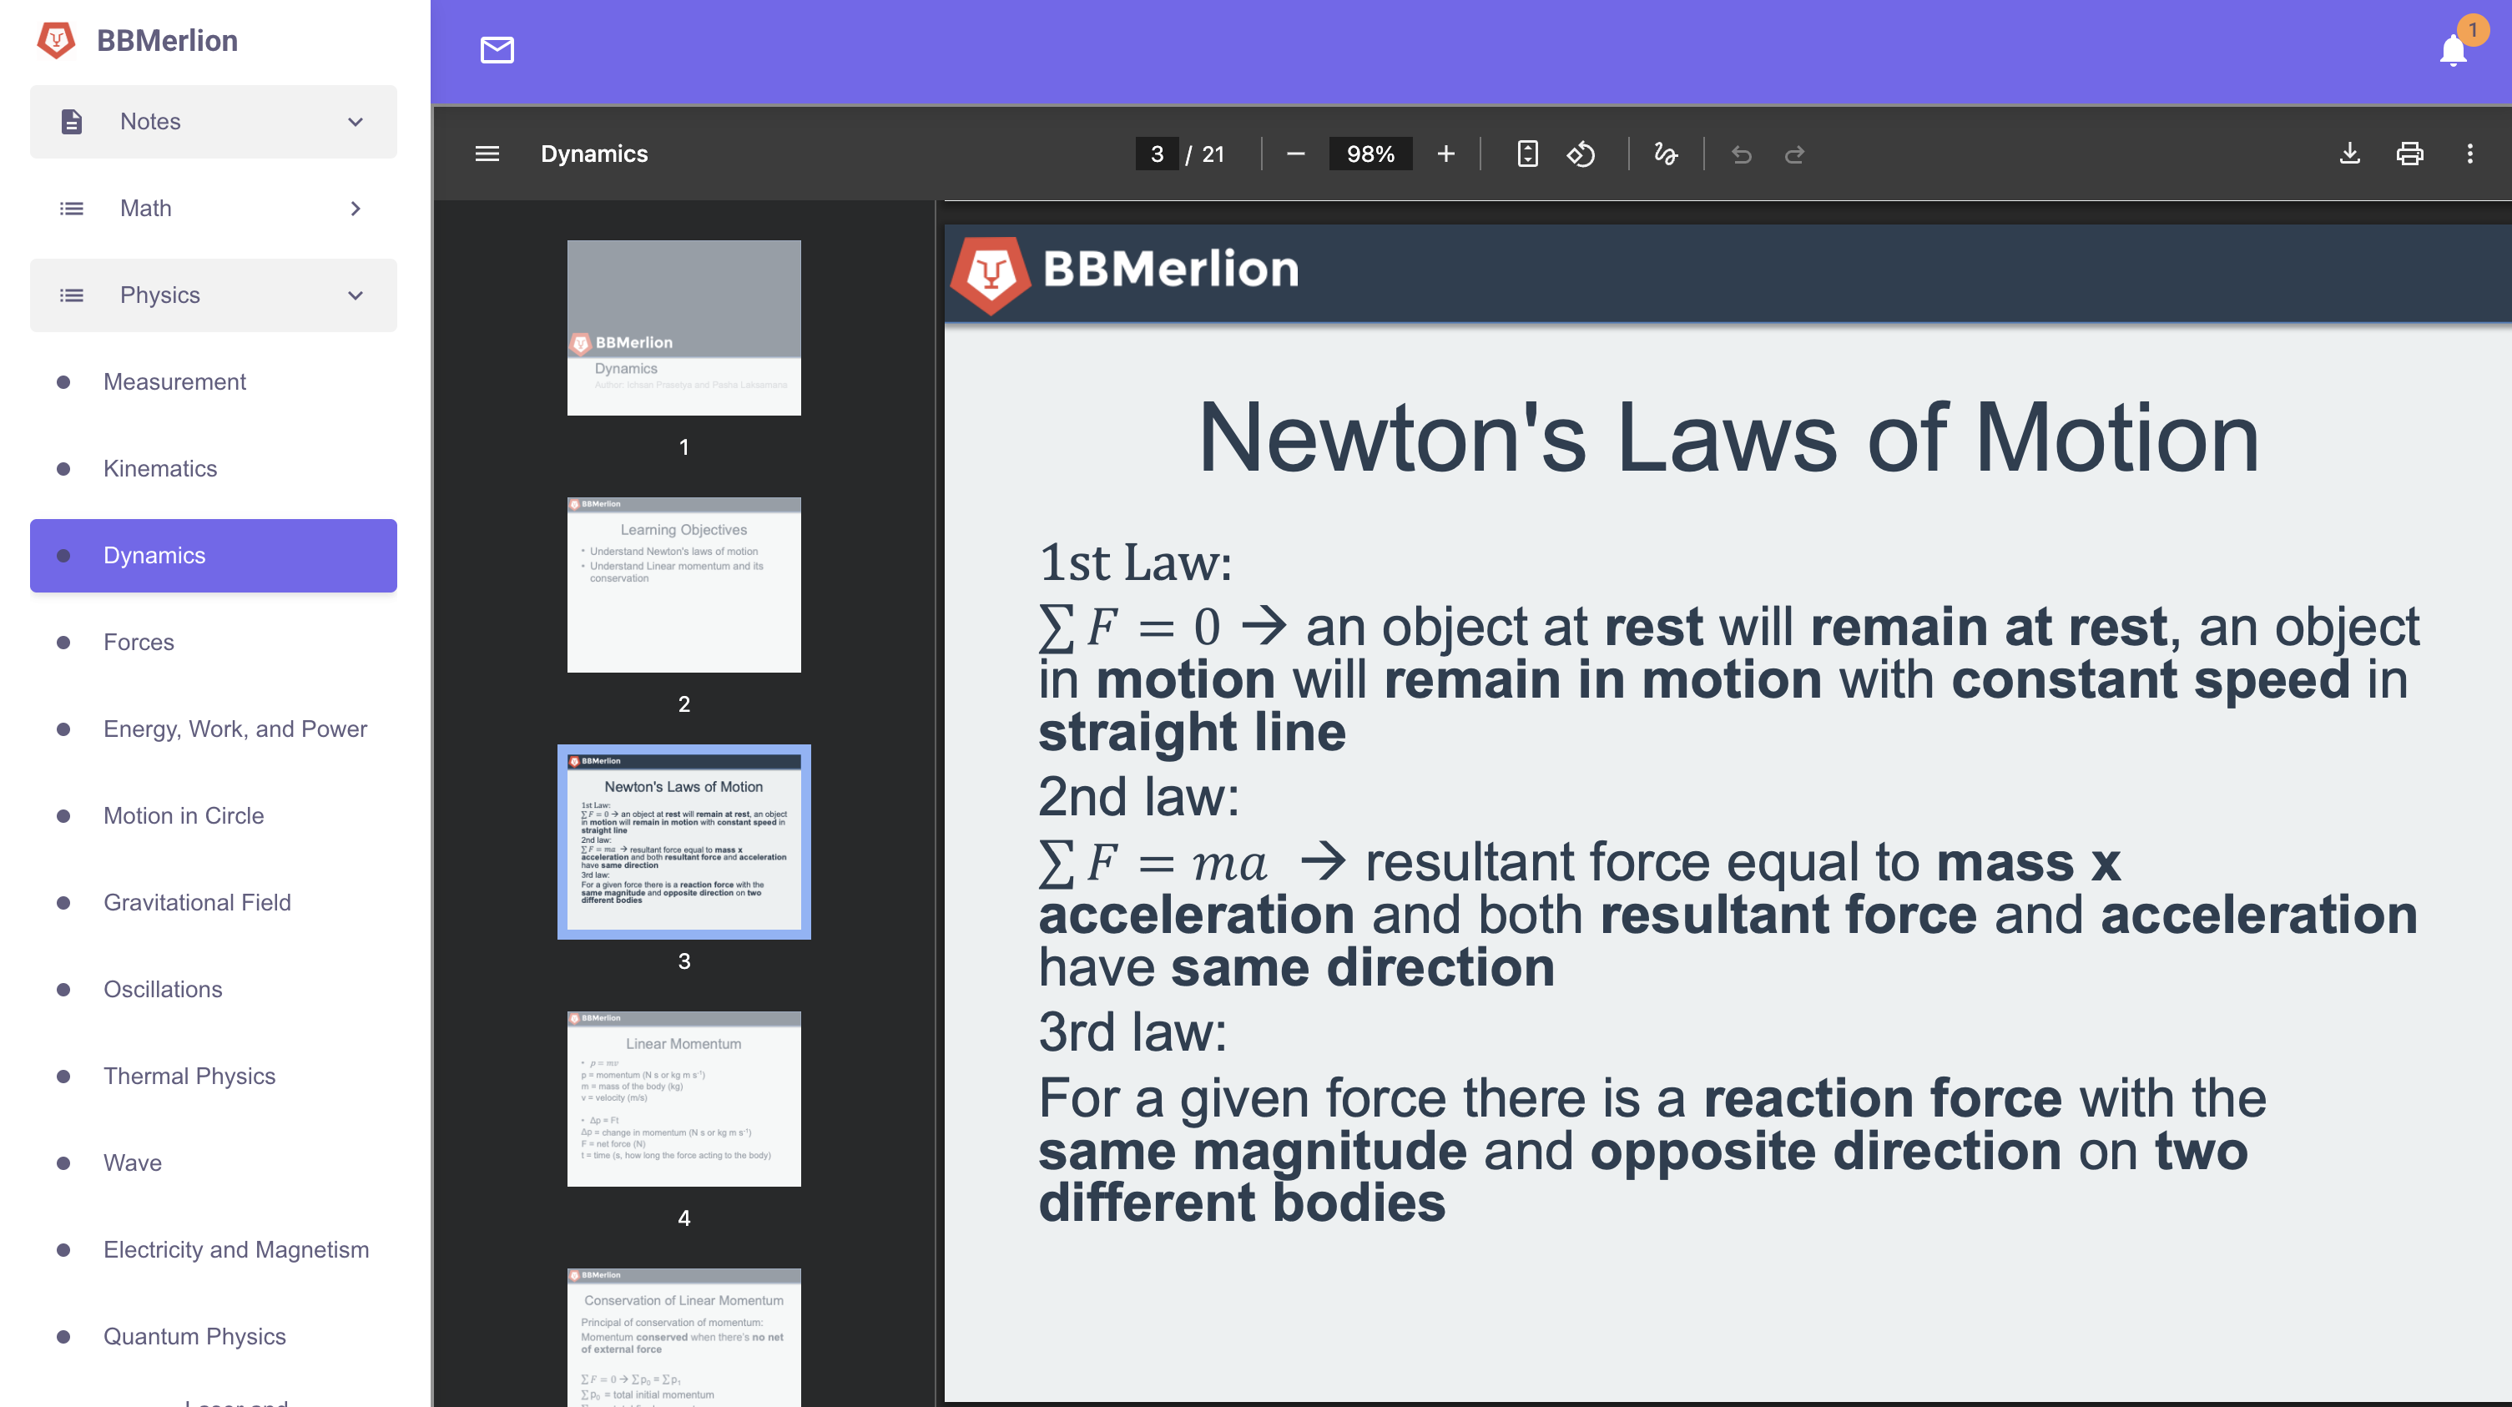Image resolution: width=2512 pixels, height=1407 pixels.
Task: Go to Energy, Work, and Power
Action: point(235,729)
